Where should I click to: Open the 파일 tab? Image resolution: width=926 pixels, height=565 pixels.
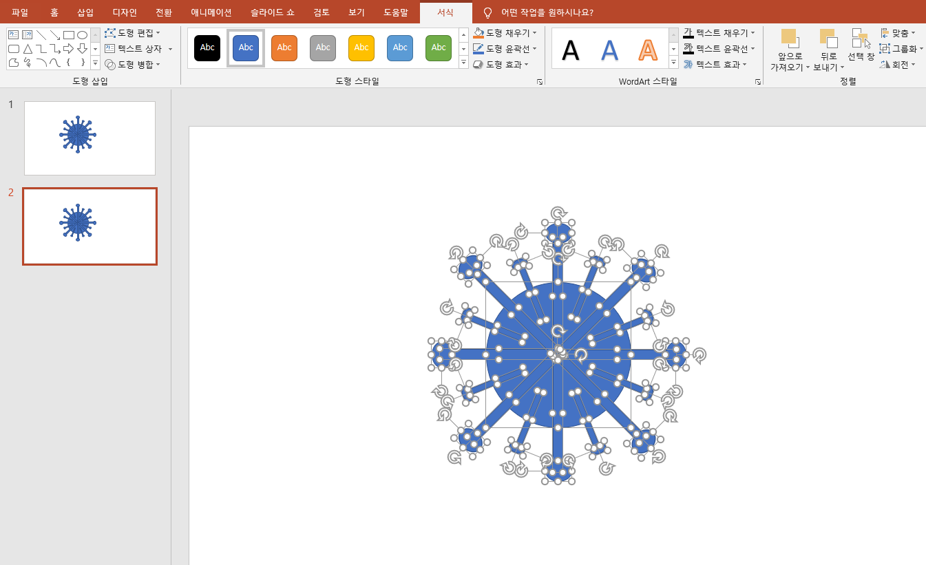[x=20, y=12]
